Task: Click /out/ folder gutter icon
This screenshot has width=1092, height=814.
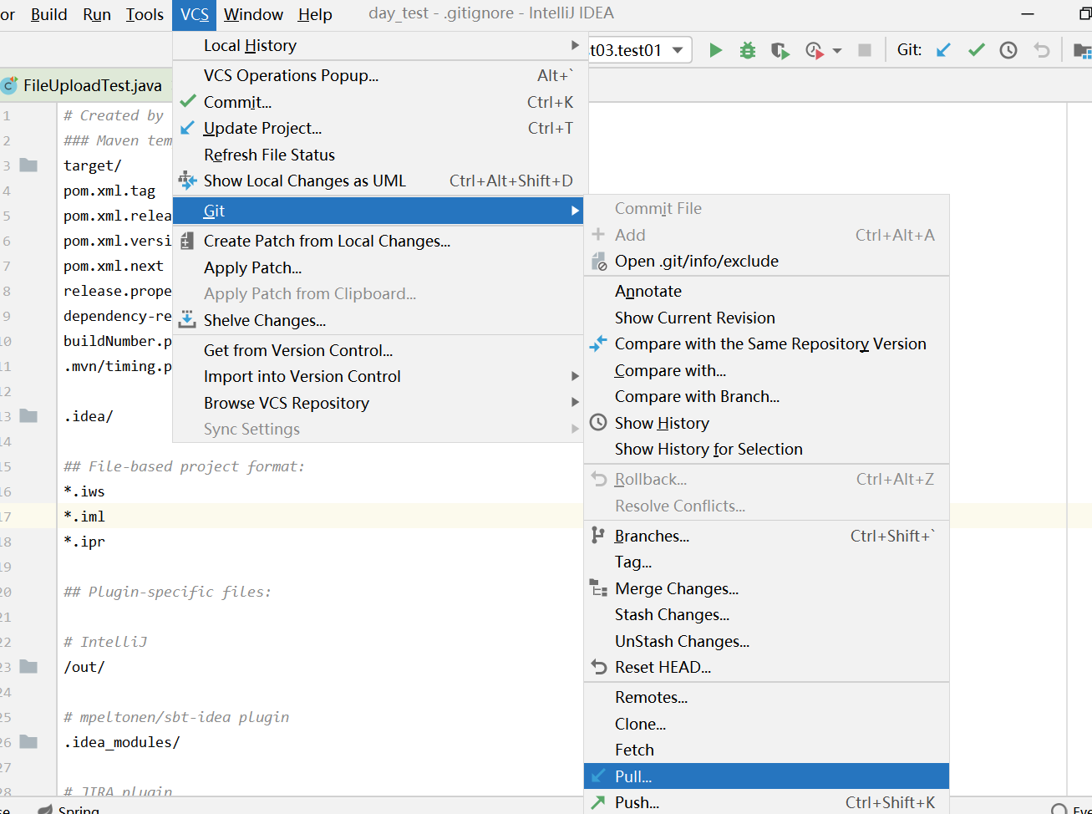Action: click(x=28, y=666)
